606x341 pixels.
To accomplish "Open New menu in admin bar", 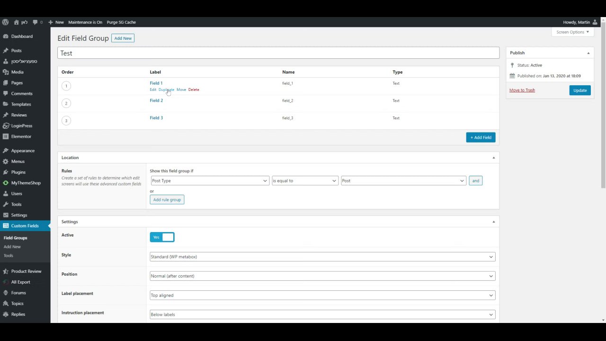I will 56,22.
